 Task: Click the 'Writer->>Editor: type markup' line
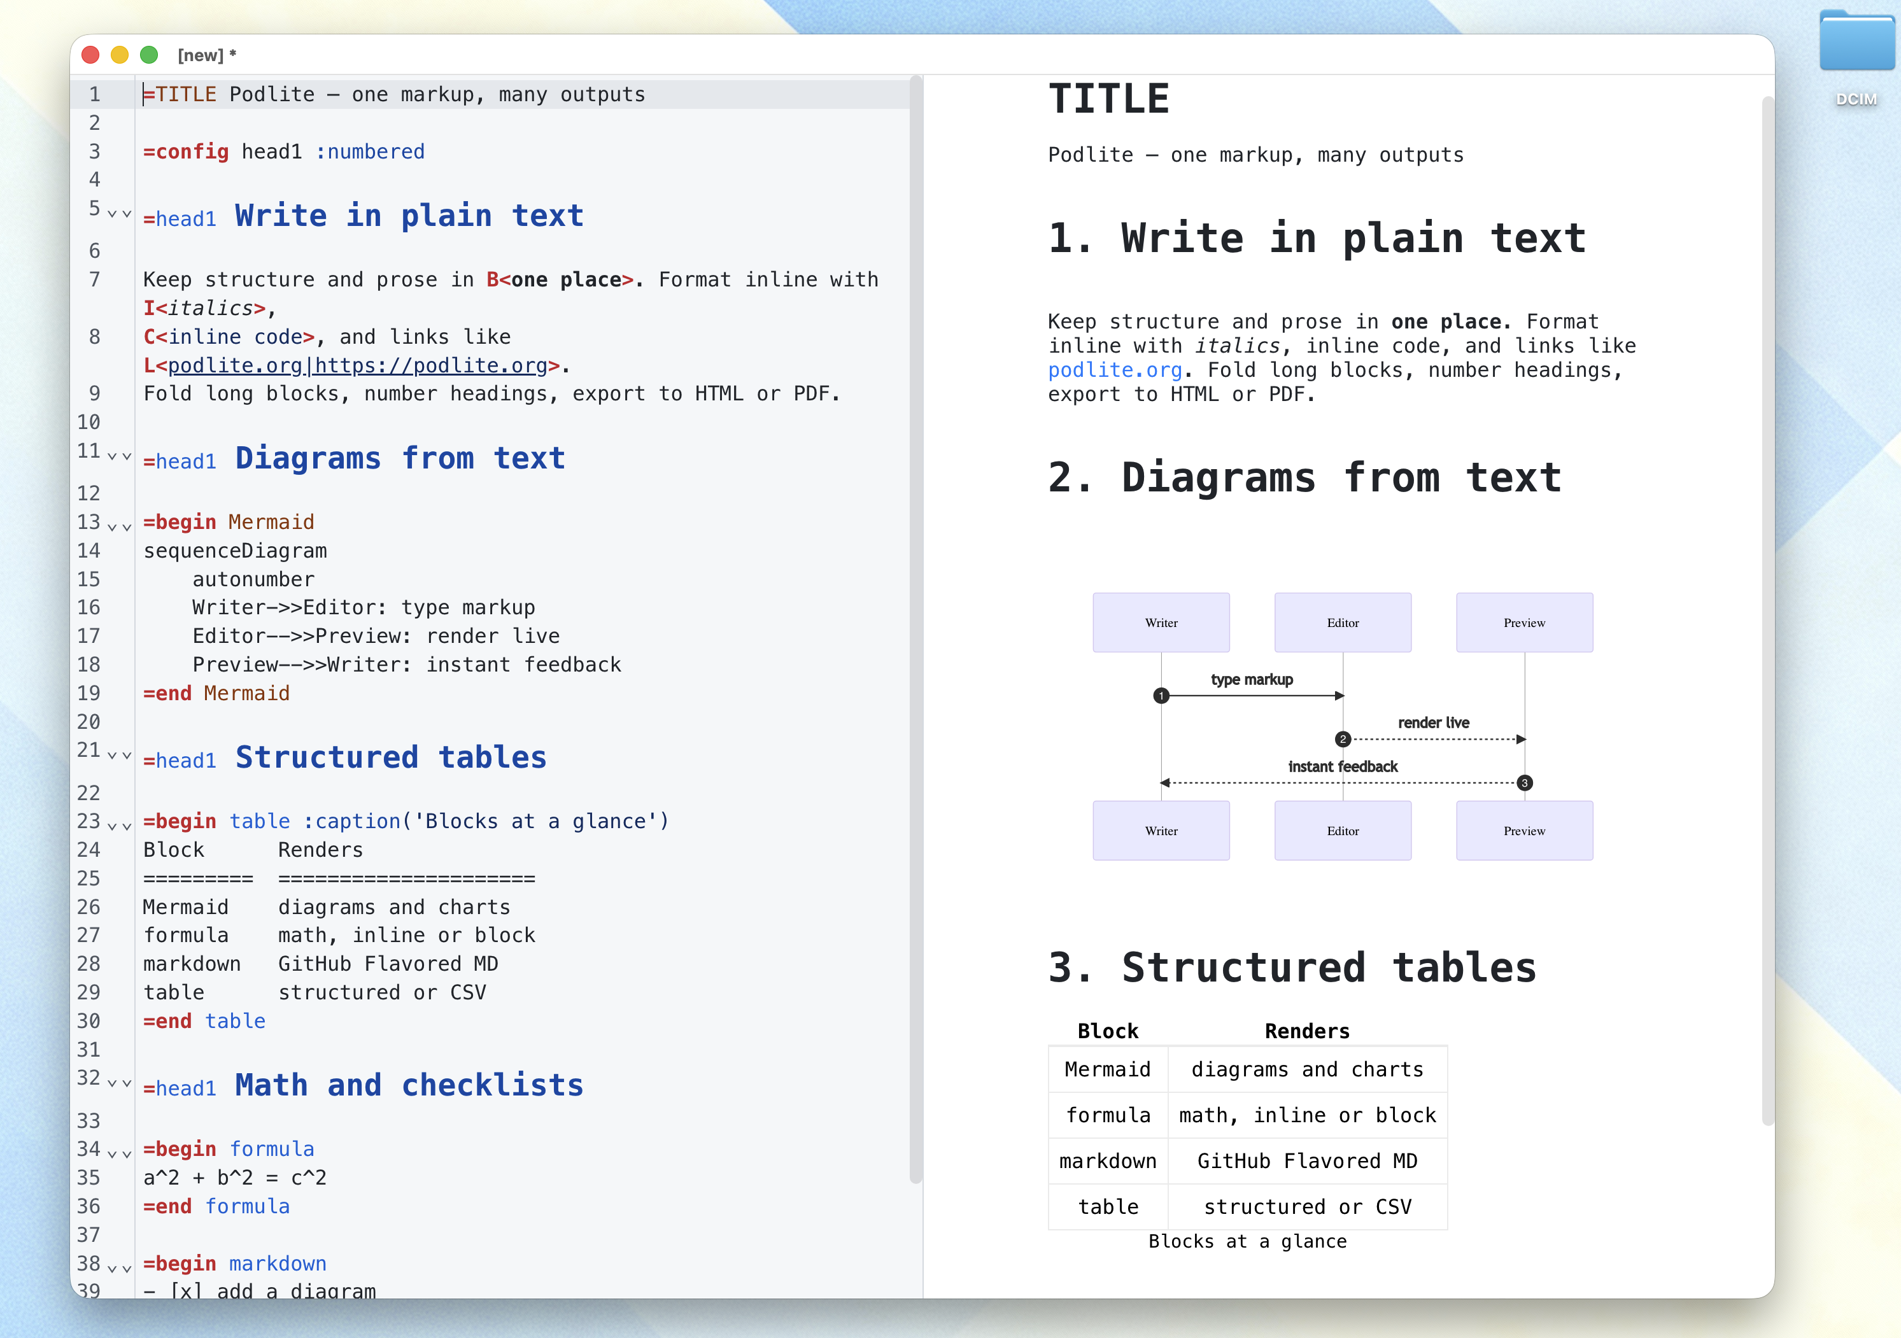tap(364, 608)
